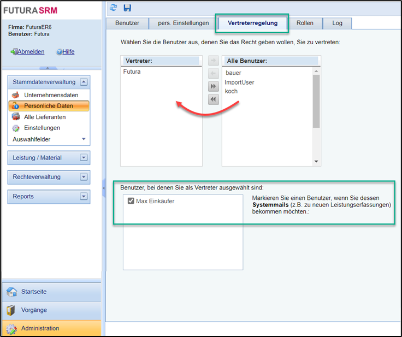Click the Abmelden link
The width and height of the screenshot is (402, 337).
[31, 52]
